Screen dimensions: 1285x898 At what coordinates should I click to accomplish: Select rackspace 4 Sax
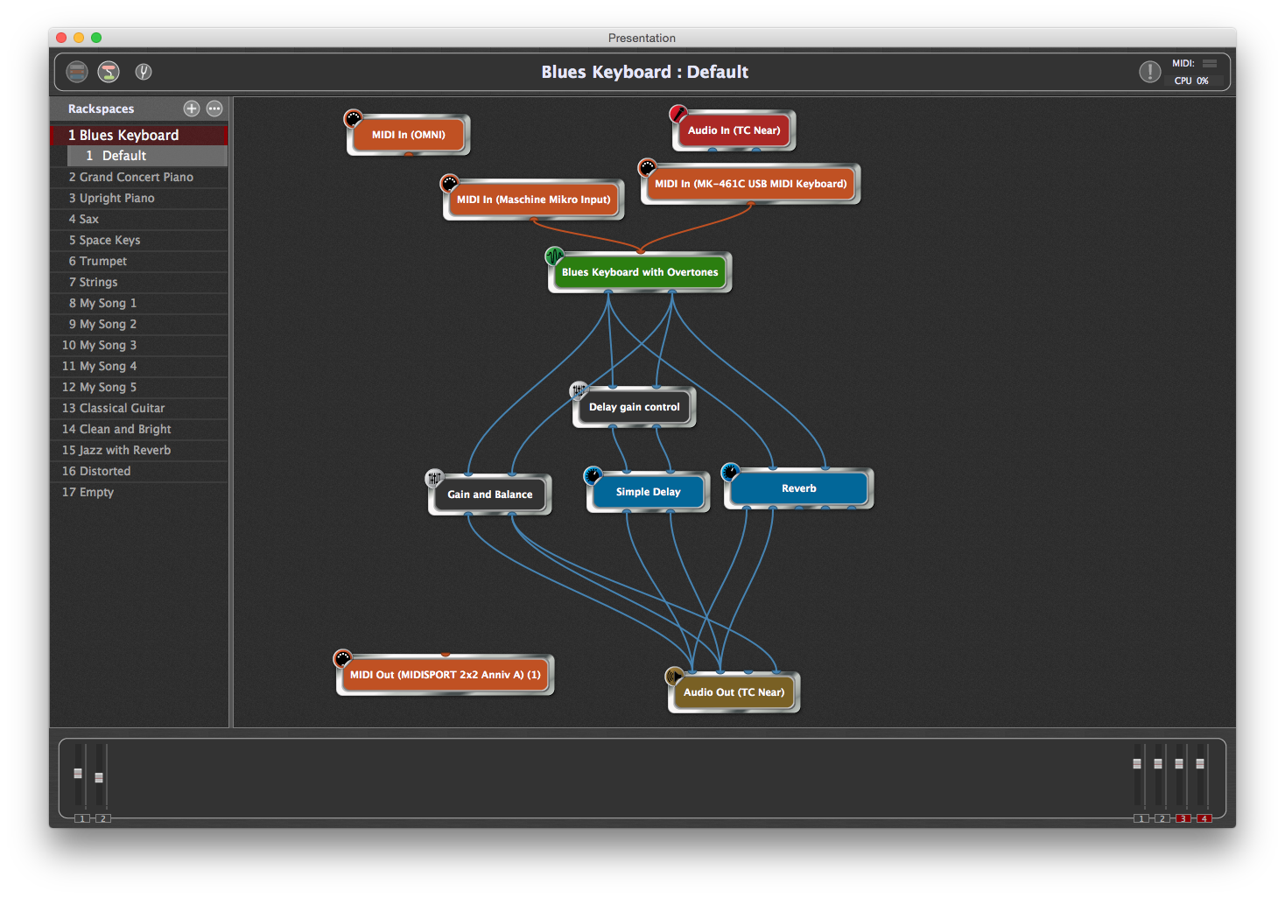coord(139,219)
